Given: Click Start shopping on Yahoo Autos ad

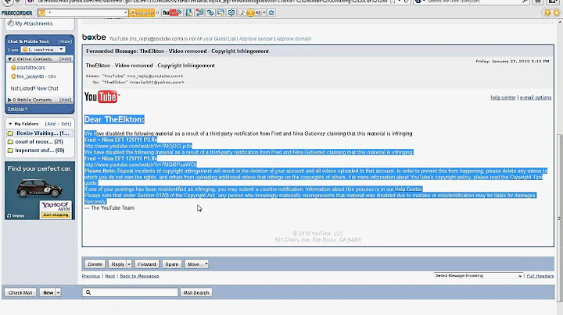Looking at the screenshot, I should (x=56, y=214).
